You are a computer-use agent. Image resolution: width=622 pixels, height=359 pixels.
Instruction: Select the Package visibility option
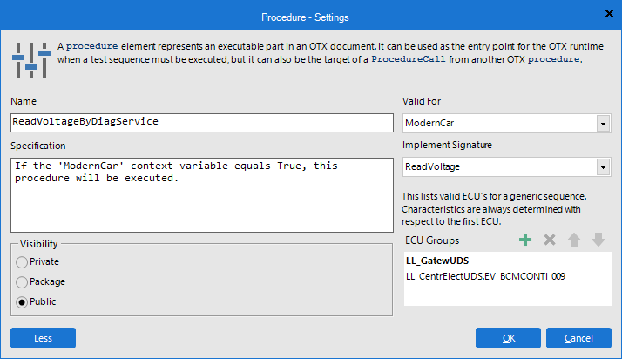pos(23,282)
